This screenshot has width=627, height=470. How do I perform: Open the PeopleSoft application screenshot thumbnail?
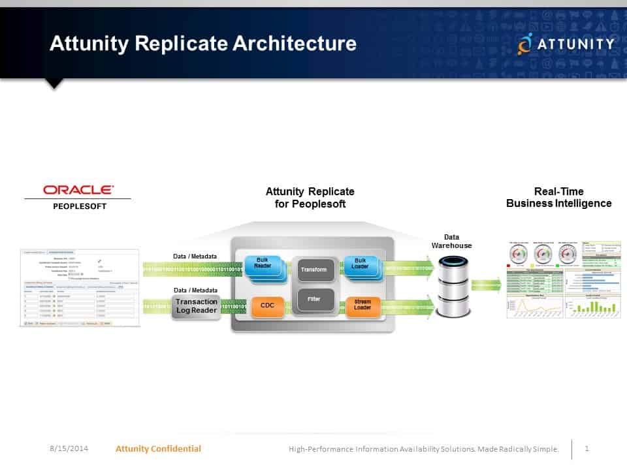pos(80,288)
